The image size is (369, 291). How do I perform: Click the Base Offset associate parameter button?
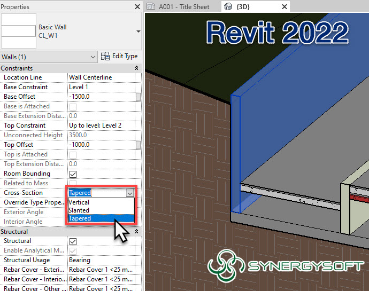click(x=139, y=97)
